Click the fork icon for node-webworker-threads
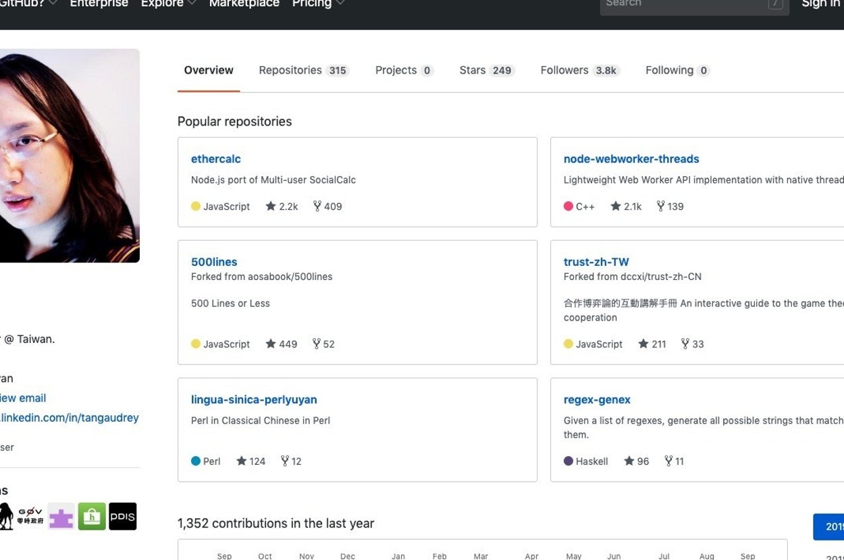Image resolution: width=844 pixels, height=560 pixels. (660, 206)
